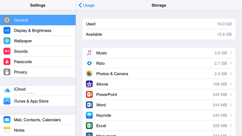Tap the Word app icon

coord(89,105)
